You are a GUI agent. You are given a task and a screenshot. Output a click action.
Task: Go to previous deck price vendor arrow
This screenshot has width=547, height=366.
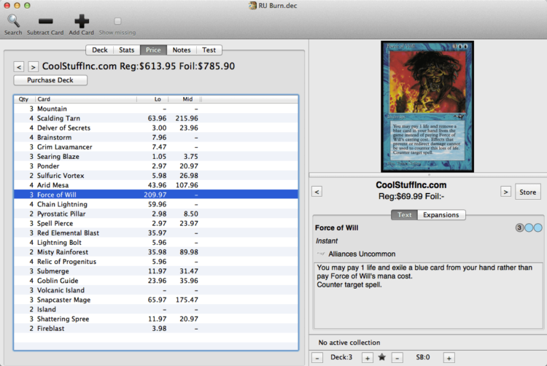tap(20, 66)
